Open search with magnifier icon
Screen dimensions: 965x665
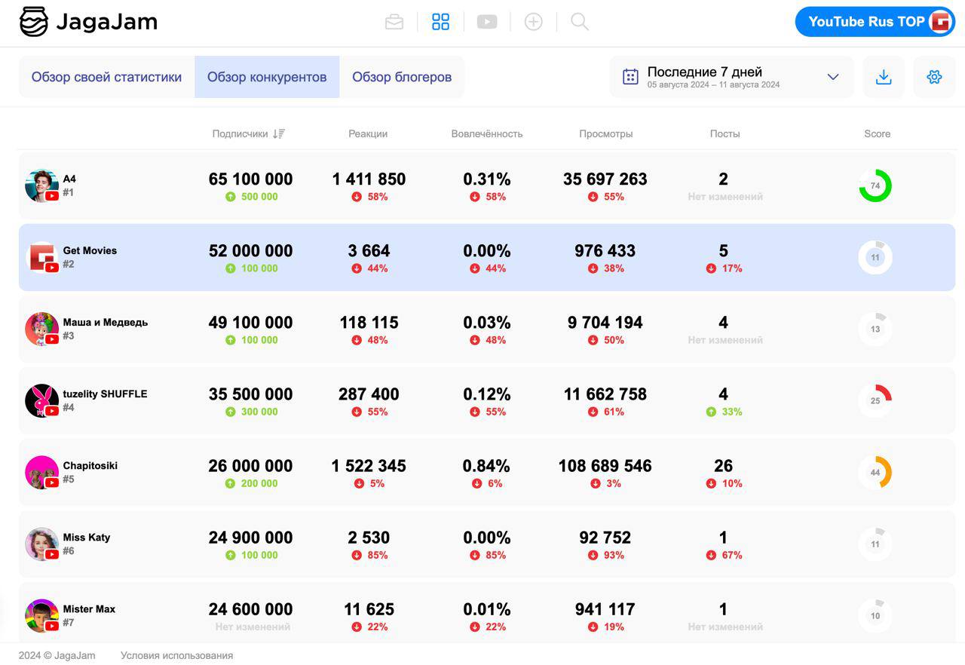tap(579, 22)
